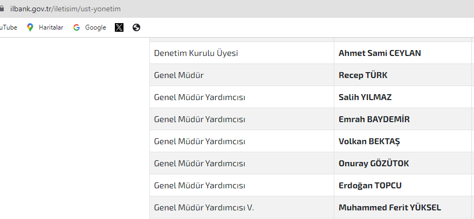Select the name Erdoğan TOPCU
This screenshot has width=474, height=219.
pyautogui.click(x=370, y=185)
